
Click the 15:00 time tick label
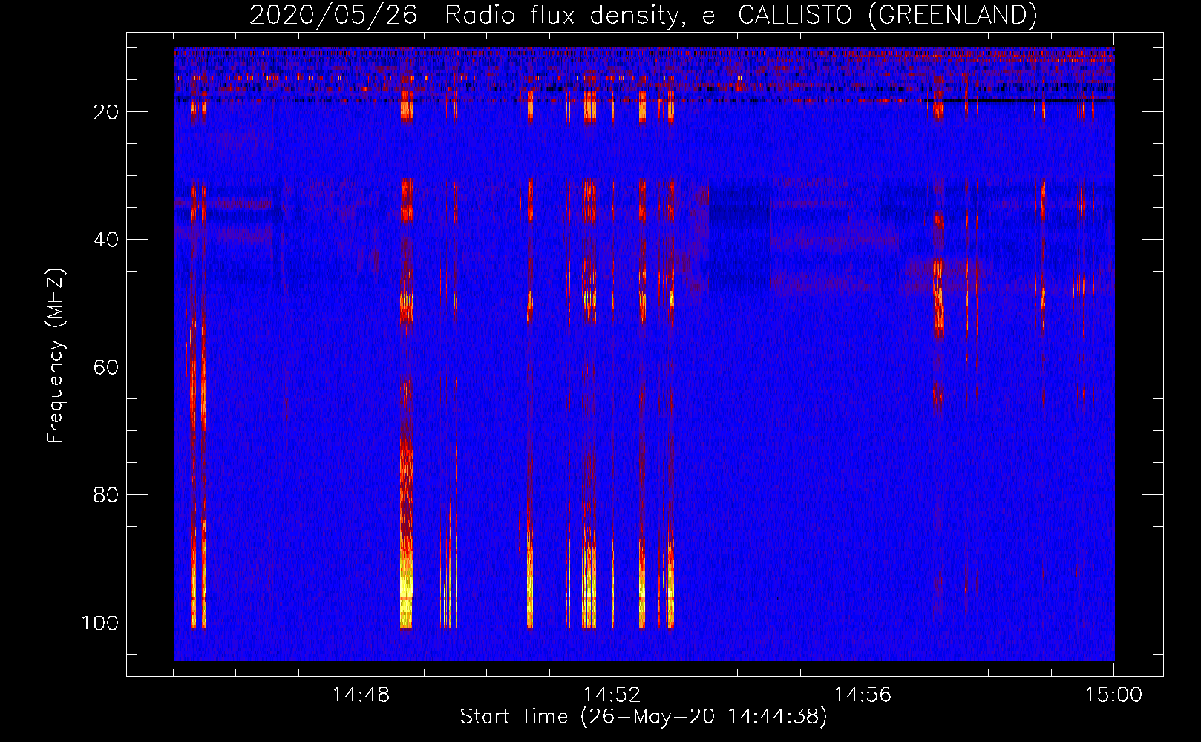point(1113,695)
